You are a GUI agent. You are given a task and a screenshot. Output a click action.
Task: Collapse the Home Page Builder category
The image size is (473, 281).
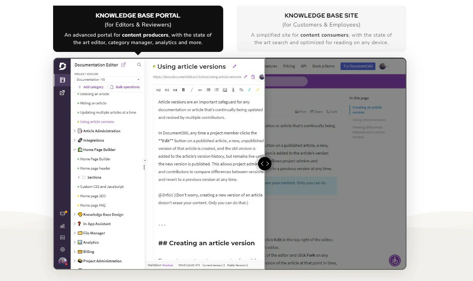(74, 150)
